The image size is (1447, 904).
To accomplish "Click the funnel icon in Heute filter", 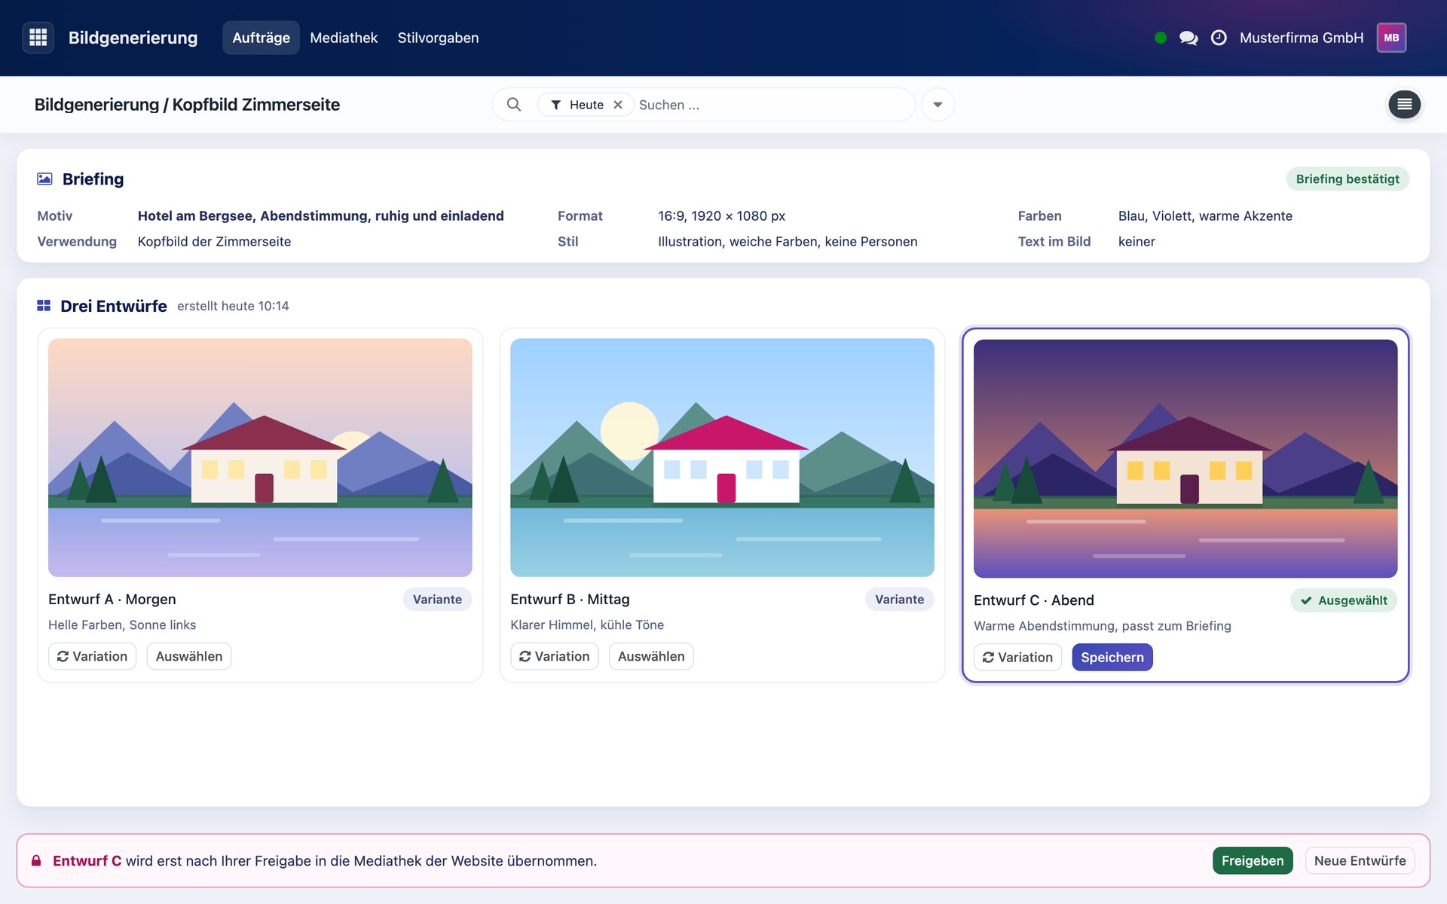I will click(x=555, y=105).
